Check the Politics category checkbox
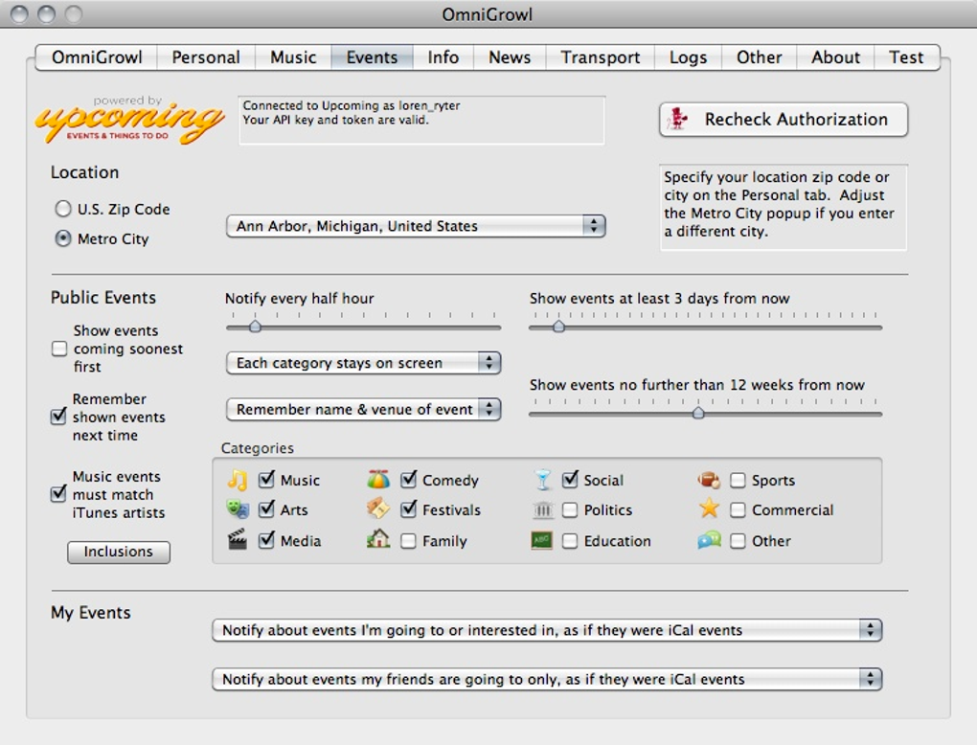Screen dimensions: 977x745 pyautogui.click(x=570, y=510)
